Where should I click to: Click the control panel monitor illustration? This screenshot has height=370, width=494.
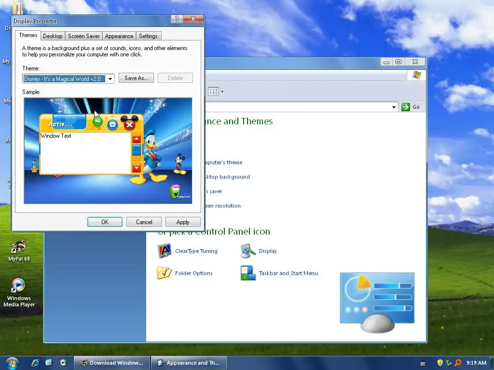click(377, 303)
